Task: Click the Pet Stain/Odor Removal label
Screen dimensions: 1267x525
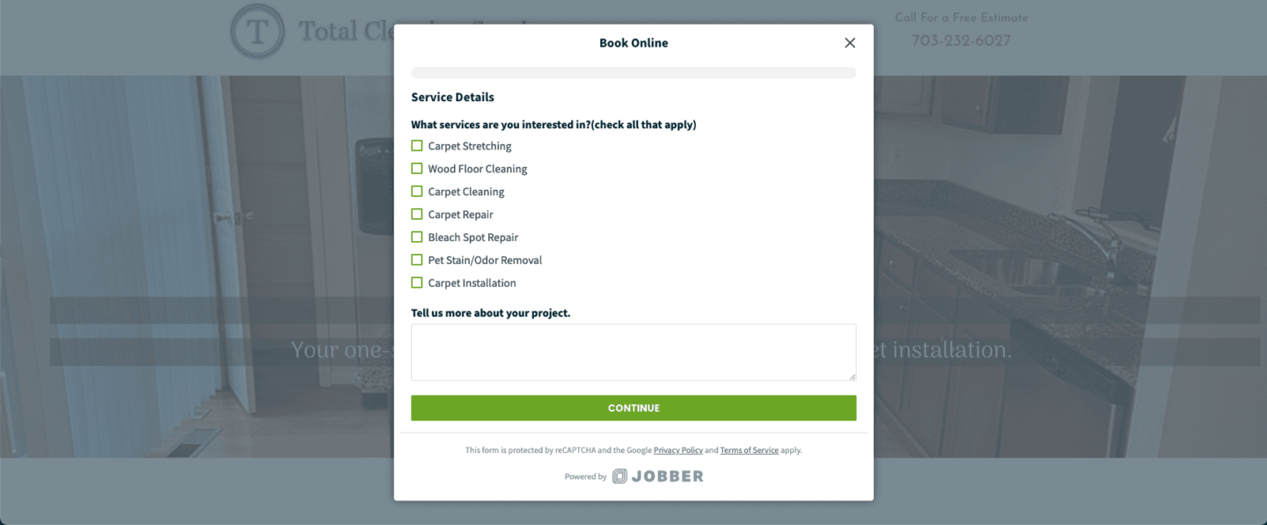Action: coord(485,260)
